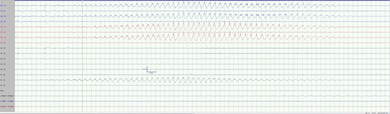Click the Age 1 d status entry
Viewport: 390px width, 114px height.
367,113
